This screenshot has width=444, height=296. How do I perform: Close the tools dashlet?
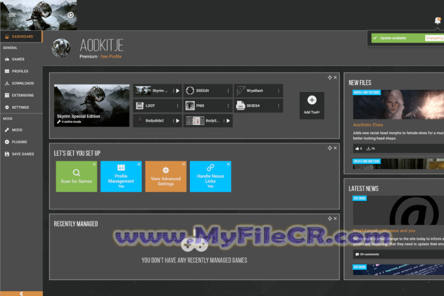[x=335, y=77]
